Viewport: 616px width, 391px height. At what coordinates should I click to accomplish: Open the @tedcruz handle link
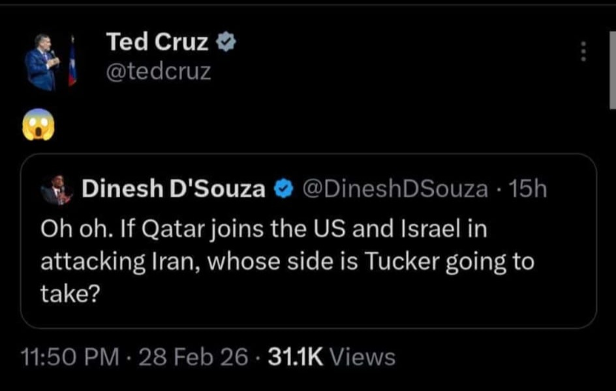[x=159, y=70]
